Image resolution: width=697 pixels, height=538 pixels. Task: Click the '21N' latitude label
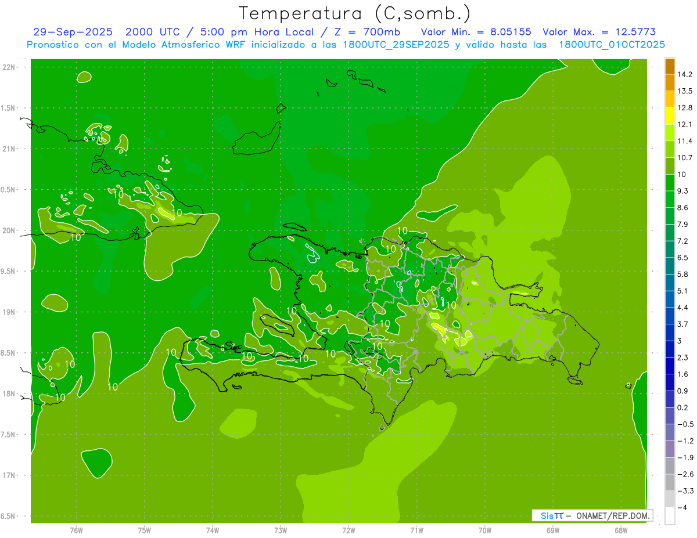click(x=9, y=149)
